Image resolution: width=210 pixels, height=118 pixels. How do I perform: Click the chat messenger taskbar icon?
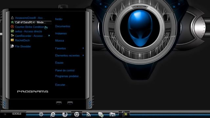[101, 114]
